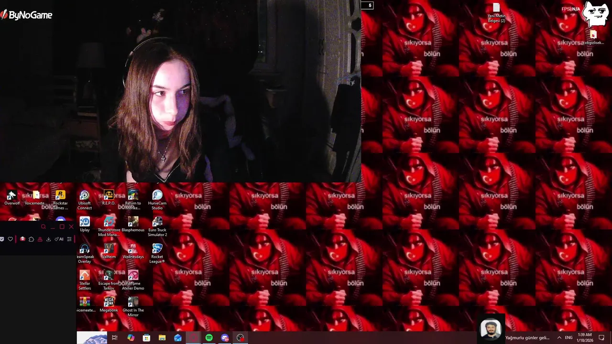Click the browser window search icon
The height and width of the screenshot is (344, 612).
pyautogui.click(x=43, y=227)
